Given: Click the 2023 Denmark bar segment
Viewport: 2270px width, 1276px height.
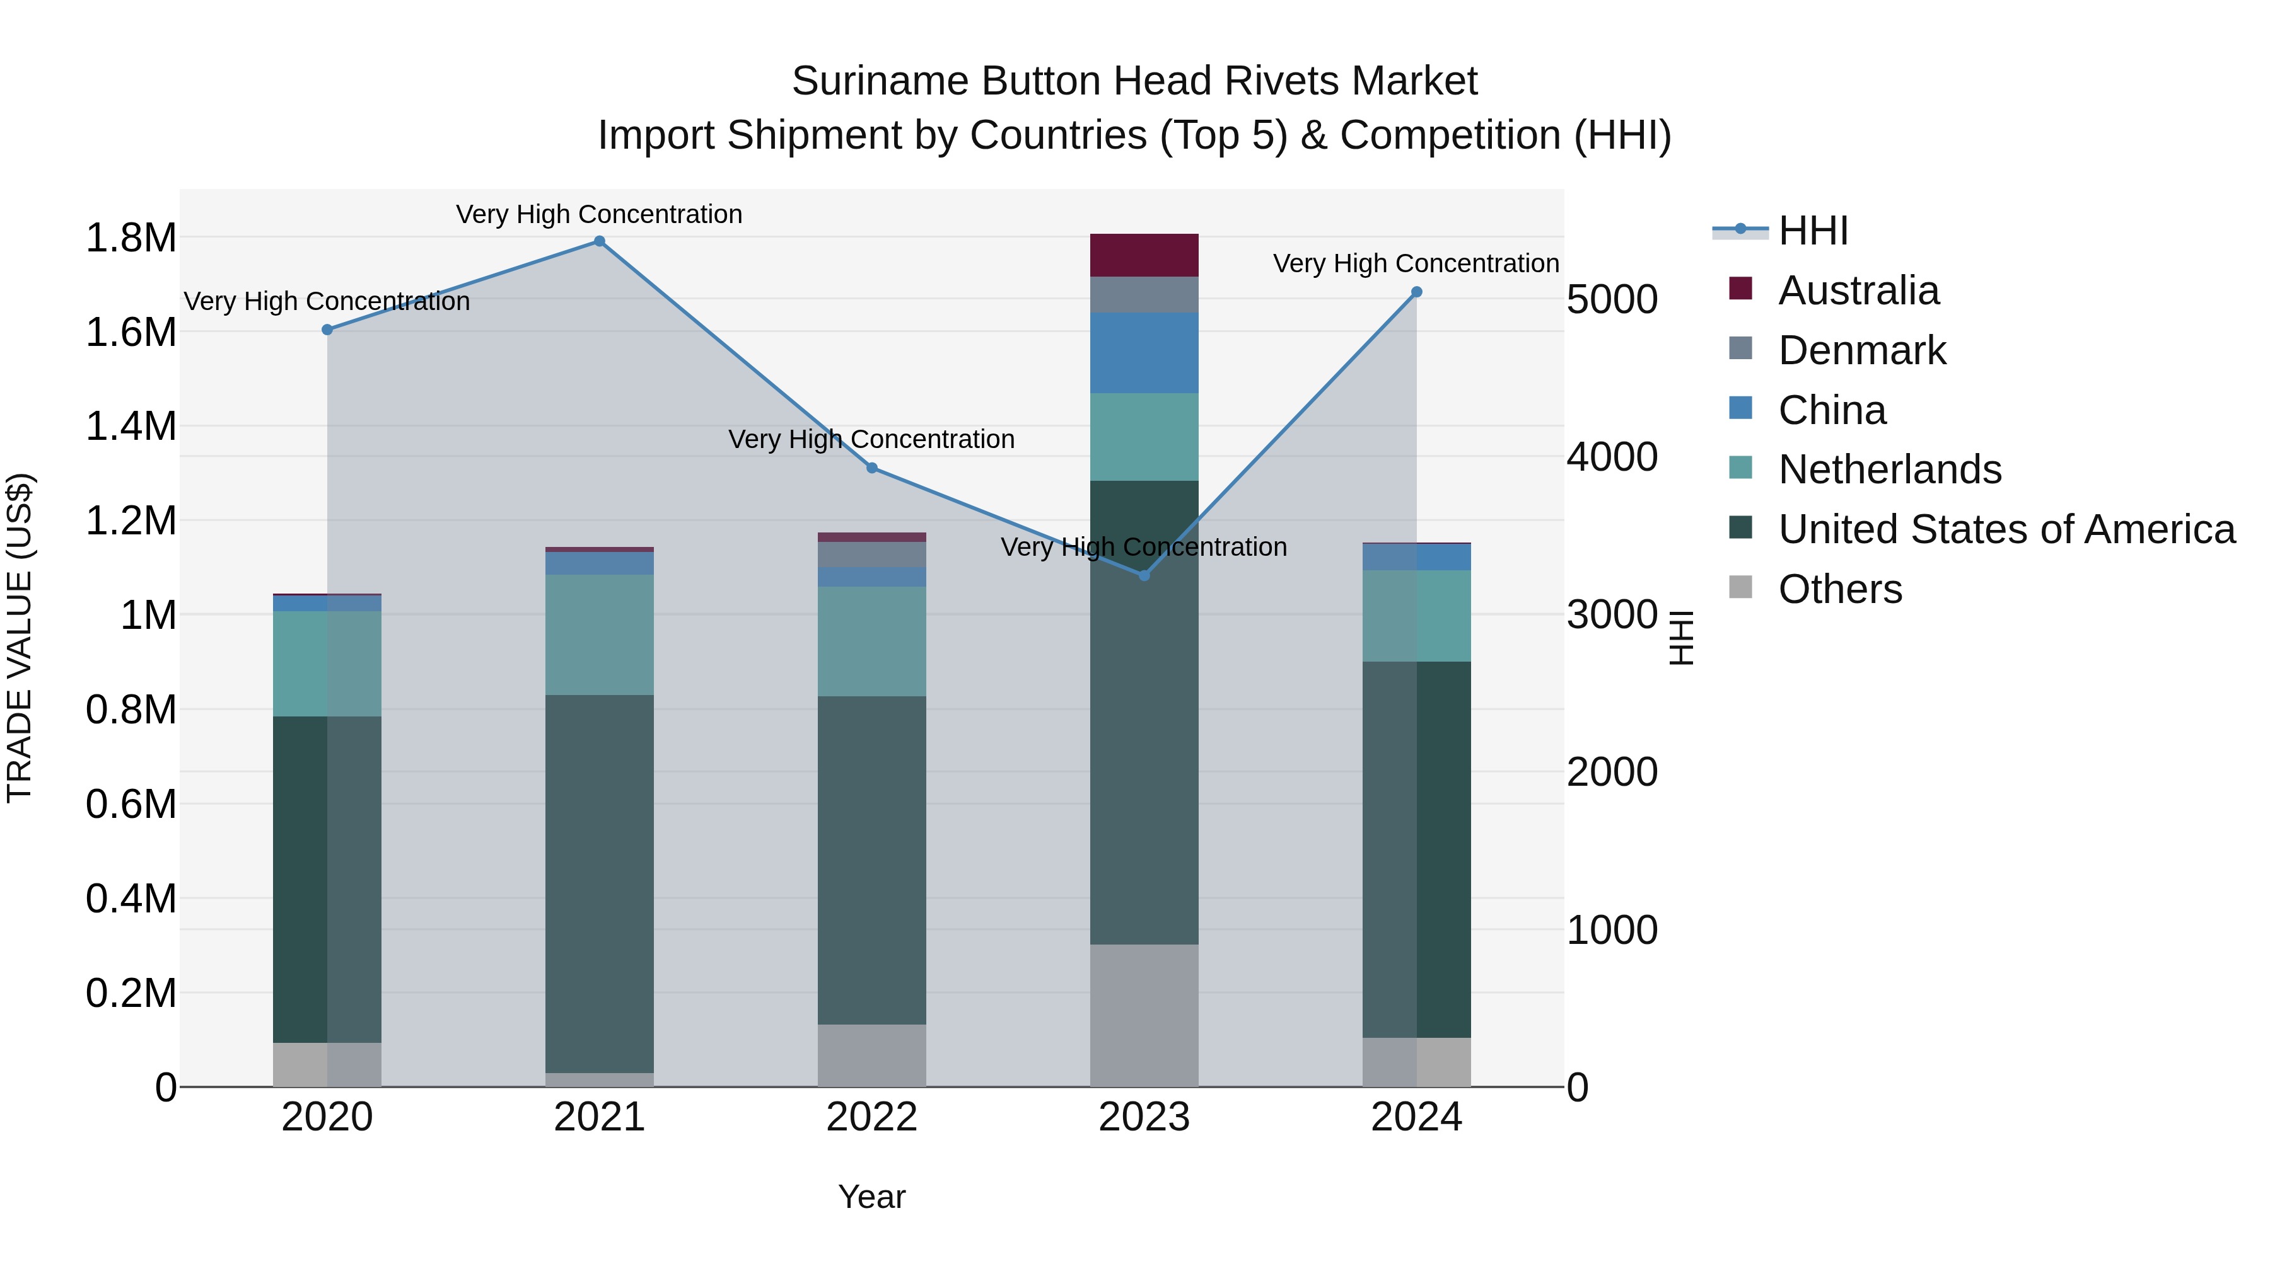Looking at the screenshot, I should pos(1144,294).
